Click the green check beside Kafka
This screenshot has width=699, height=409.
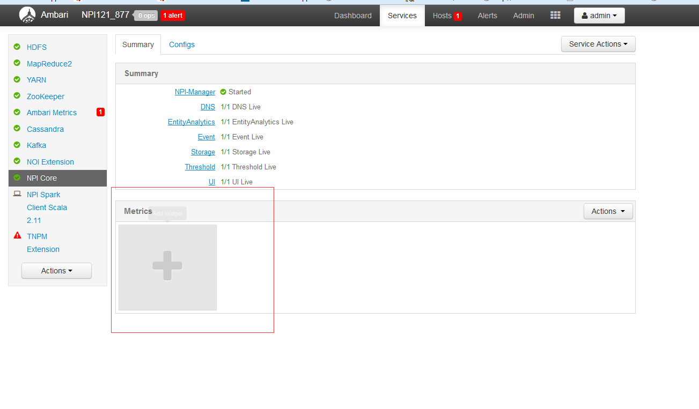pyautogui.click(x=17, y=145)
